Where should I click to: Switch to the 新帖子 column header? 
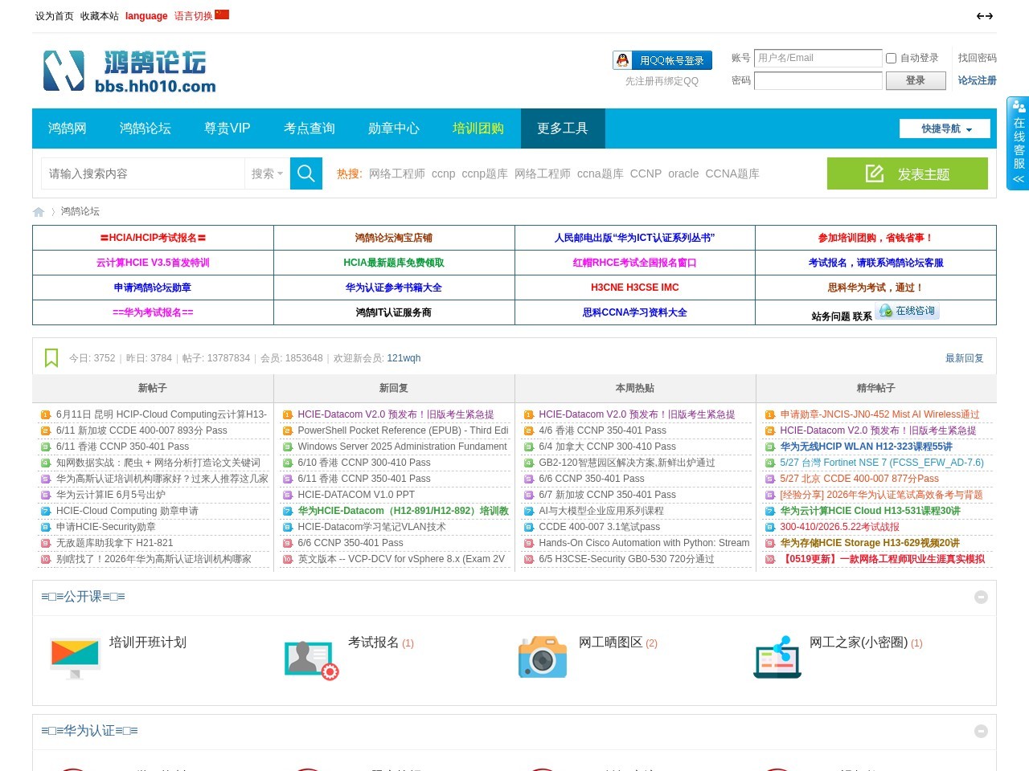[153, 388]
